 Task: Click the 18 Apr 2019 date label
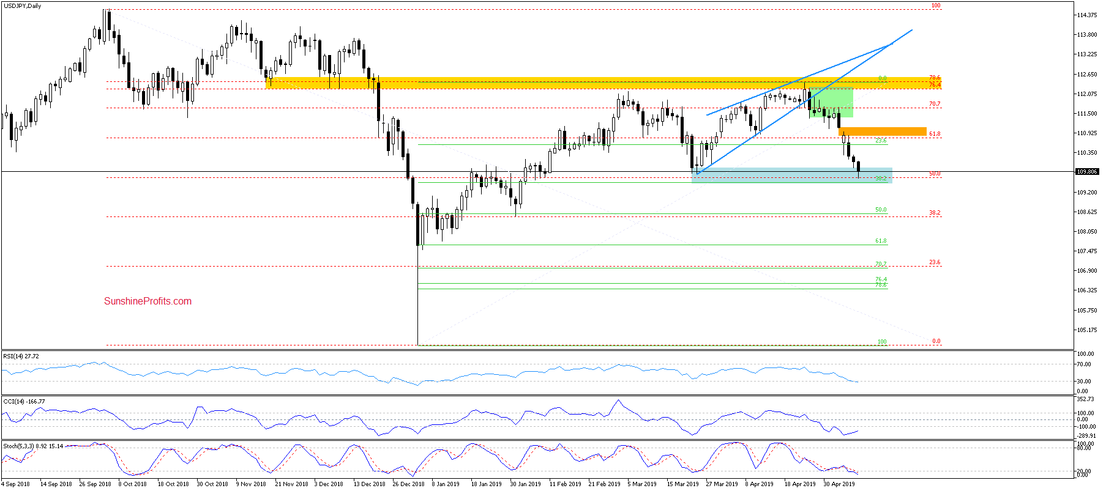[800, 484]
